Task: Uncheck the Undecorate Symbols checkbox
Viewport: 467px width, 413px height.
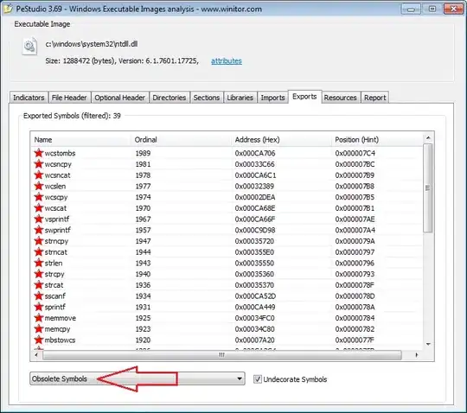Action: pos(258,379)
